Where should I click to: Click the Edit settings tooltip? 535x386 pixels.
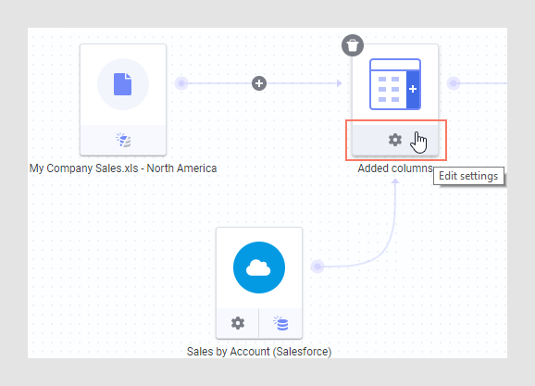tap(468, 176)
